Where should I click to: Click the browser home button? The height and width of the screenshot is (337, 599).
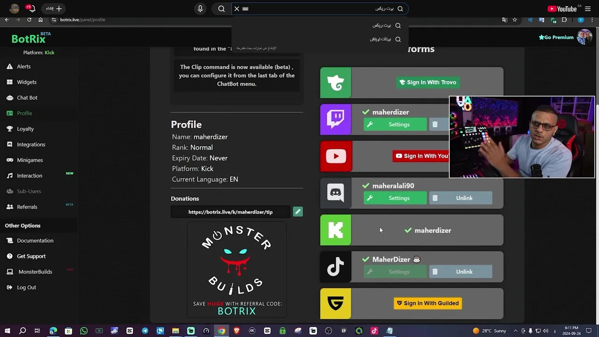[x=40, y=20]
